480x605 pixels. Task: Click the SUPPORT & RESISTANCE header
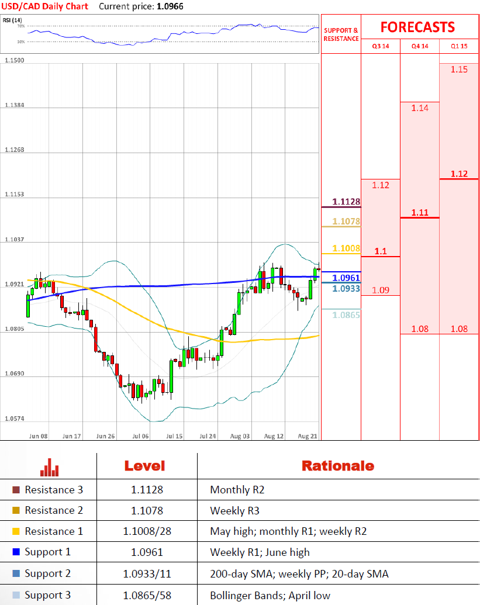[x=341, y=34]
